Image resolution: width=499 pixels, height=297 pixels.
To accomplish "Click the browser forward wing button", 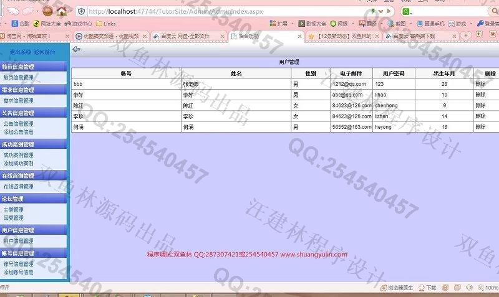I will click(28, 11).
